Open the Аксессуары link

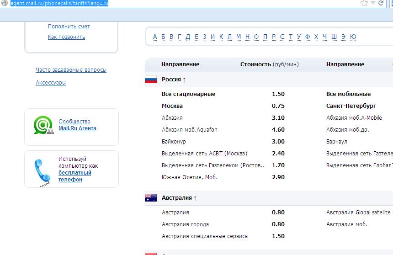click(51, 83)
